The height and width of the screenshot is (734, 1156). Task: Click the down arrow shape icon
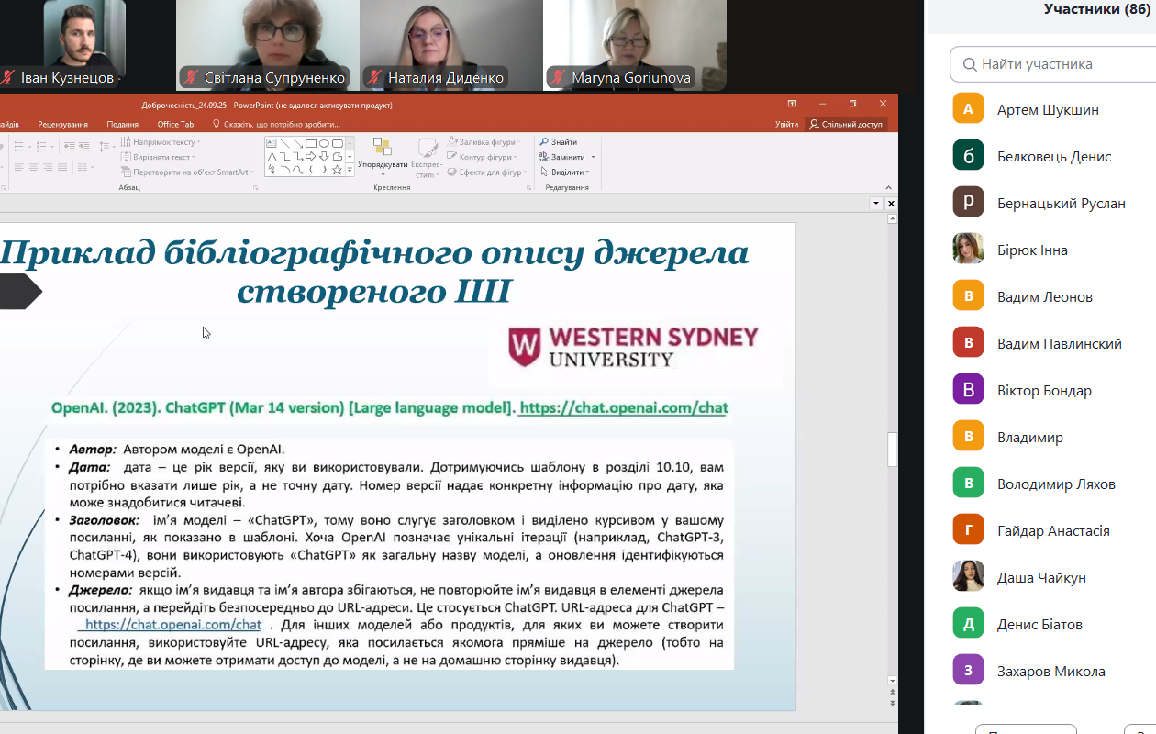(324, 157)
